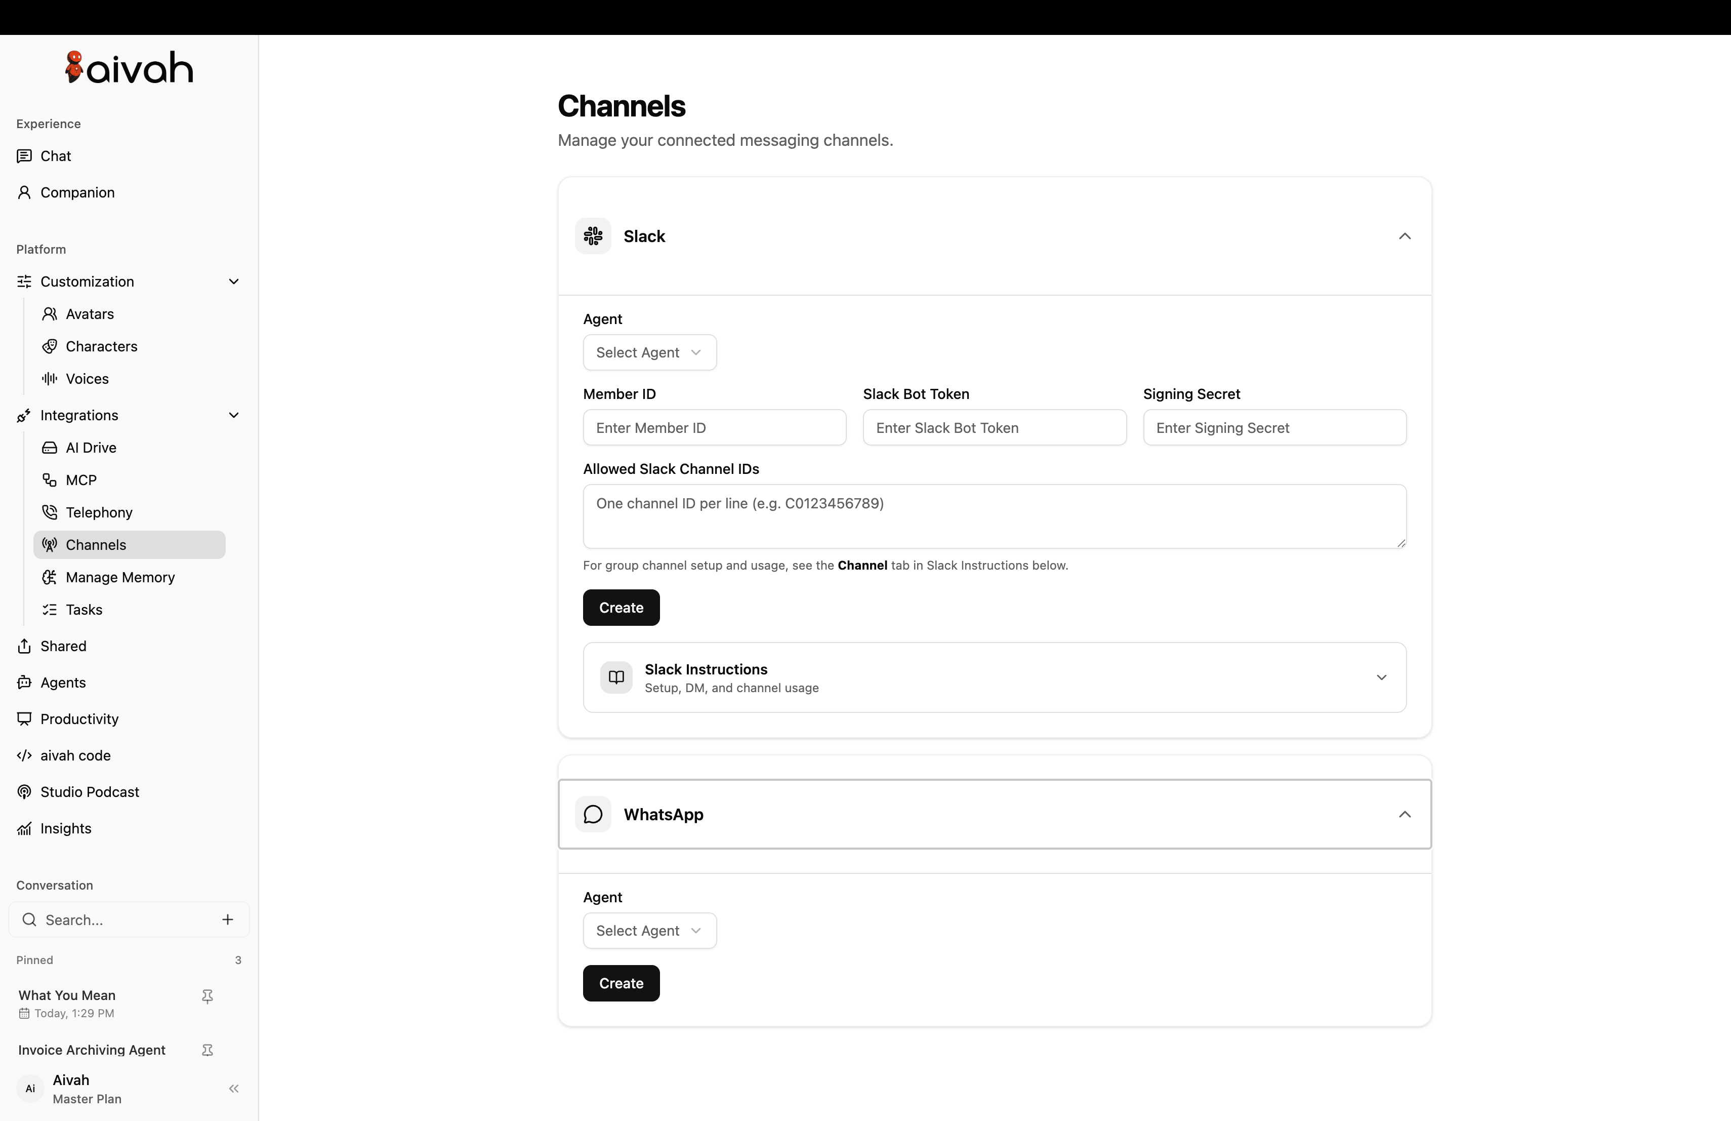The height and width of the screenshot is (1121, 1731).
Task: Click the plus icon for new conversation
Action: (228, 919)
